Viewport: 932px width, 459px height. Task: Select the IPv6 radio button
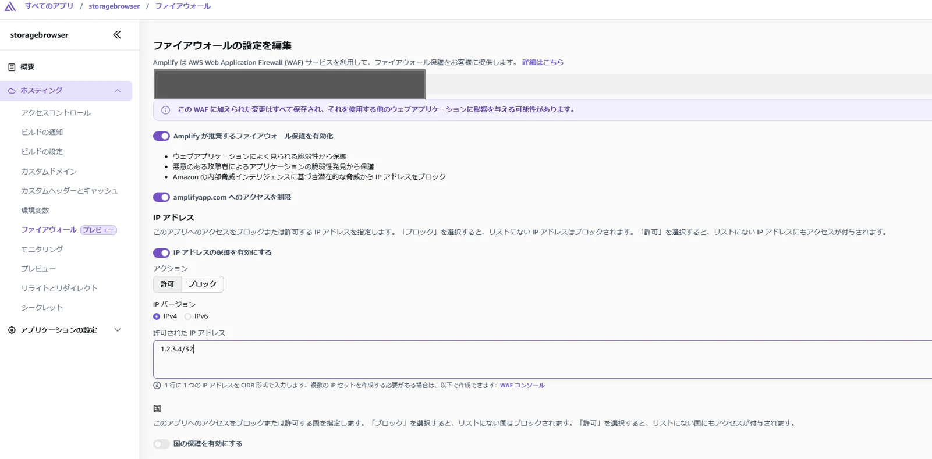[187, 316]
